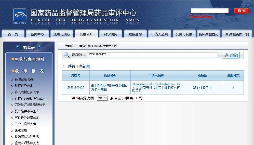Image resolution: width=254 pixels, height=145 pixels.
Task: Open 直接行政审批任务公示 in the sidebar
Action: click(30, 98)
